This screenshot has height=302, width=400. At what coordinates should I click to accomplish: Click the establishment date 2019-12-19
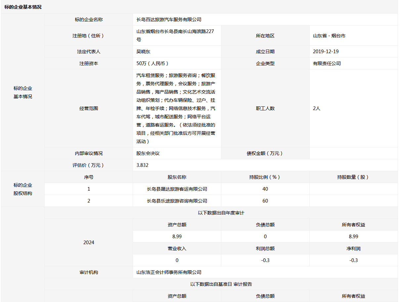tap(326, 52)
